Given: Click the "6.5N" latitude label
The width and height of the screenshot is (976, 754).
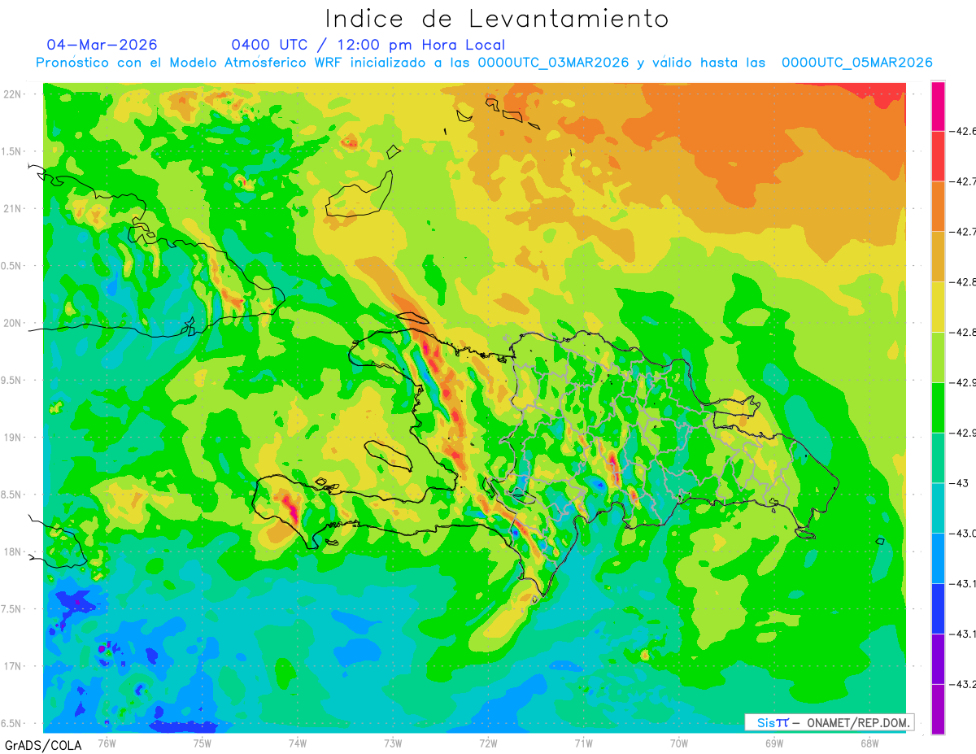Looking at the screenshot, I should point(12,724).
